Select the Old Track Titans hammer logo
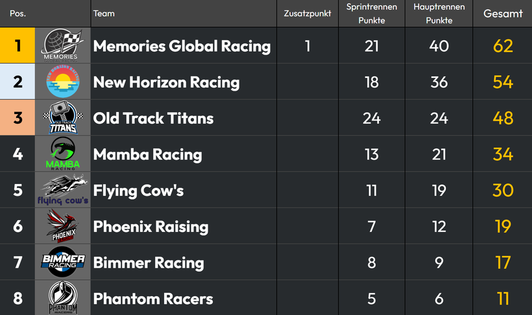 pyautogui.click(x=63, y=118)
